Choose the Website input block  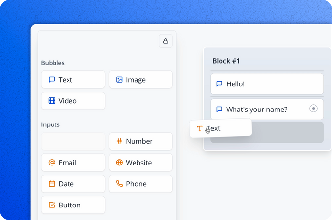tap(140, 163)
